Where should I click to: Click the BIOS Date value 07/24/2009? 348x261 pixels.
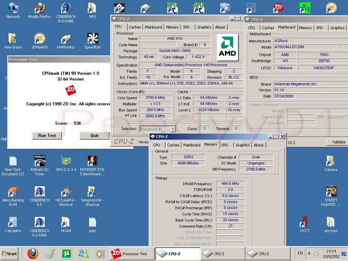(311, 96)
